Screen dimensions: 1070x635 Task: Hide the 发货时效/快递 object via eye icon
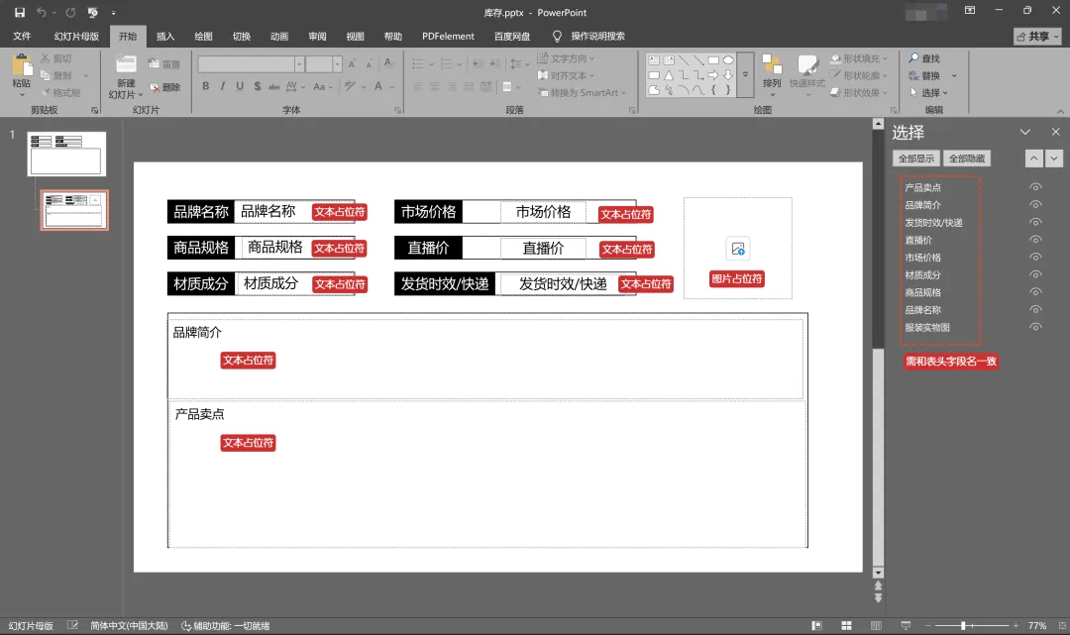tap(1035, 222)
